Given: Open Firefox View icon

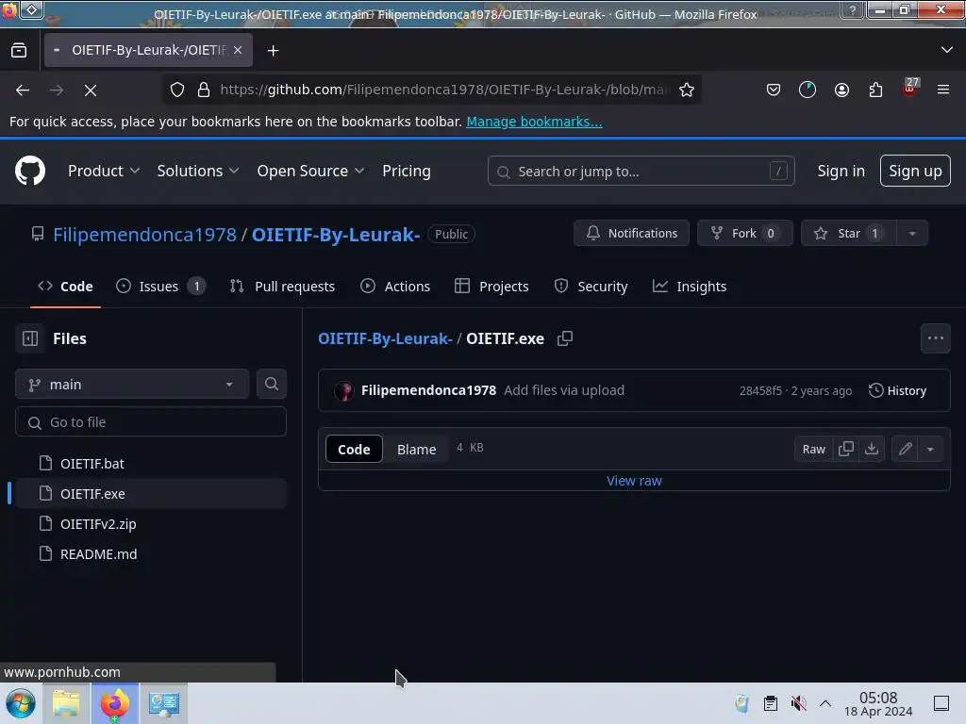Looking at the screenshot, I should pos(19,51).
